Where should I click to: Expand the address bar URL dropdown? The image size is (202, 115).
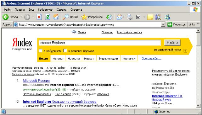163,24
